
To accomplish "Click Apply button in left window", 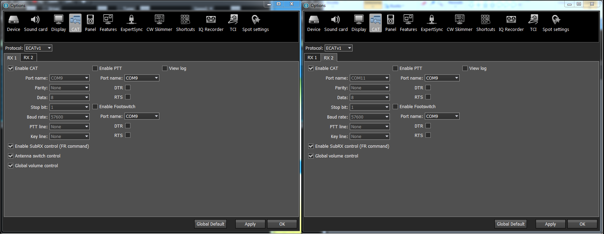I will pos(250,224).
